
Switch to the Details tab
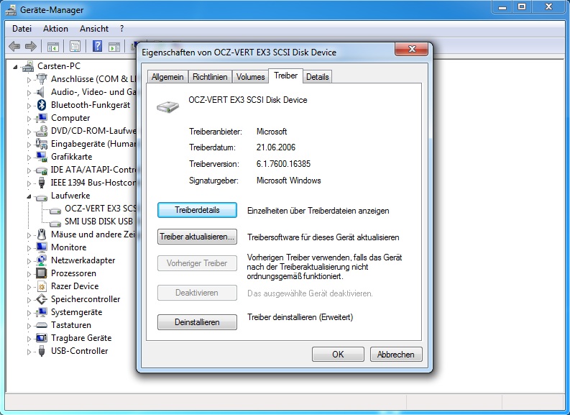[x=318, y=77]
